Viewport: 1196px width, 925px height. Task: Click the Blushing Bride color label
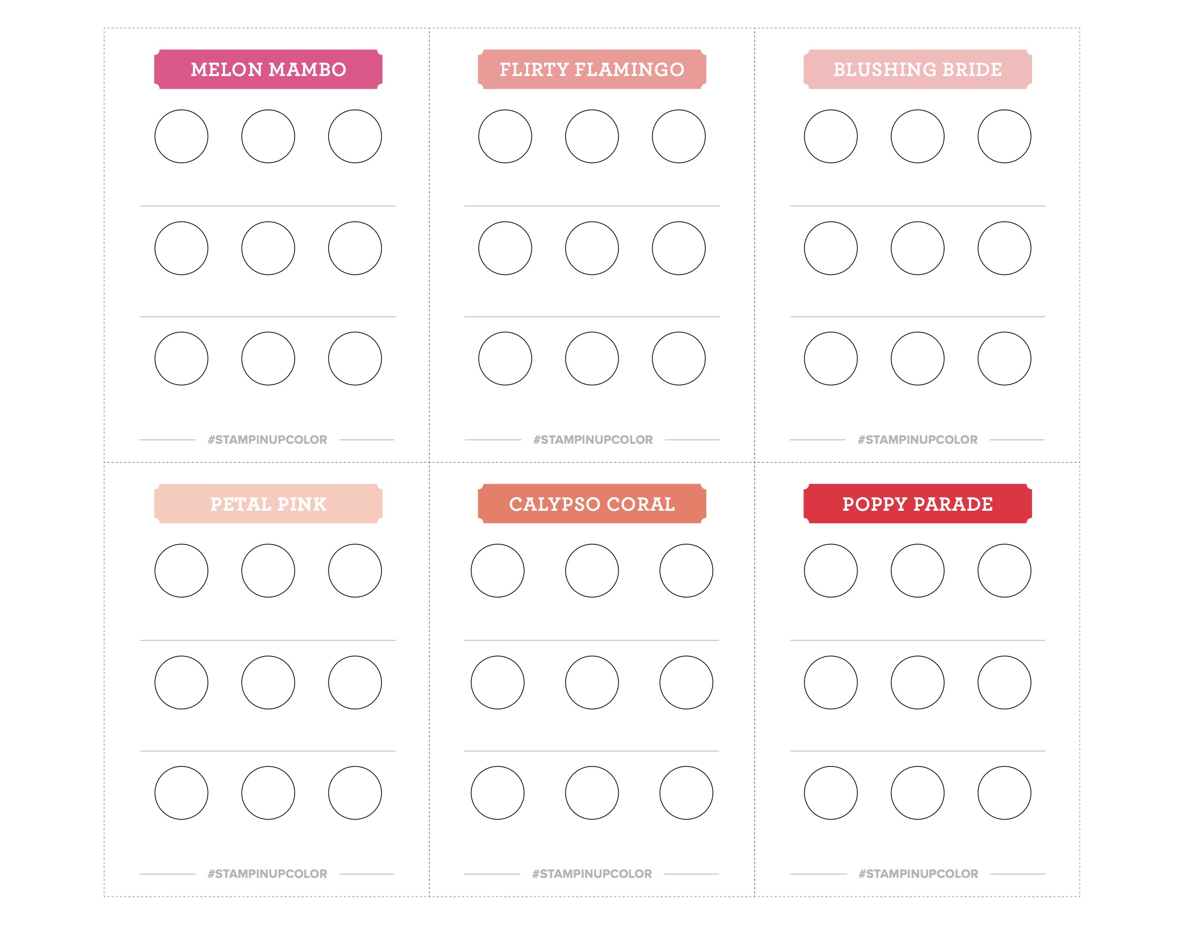click(x=917, y=69)
